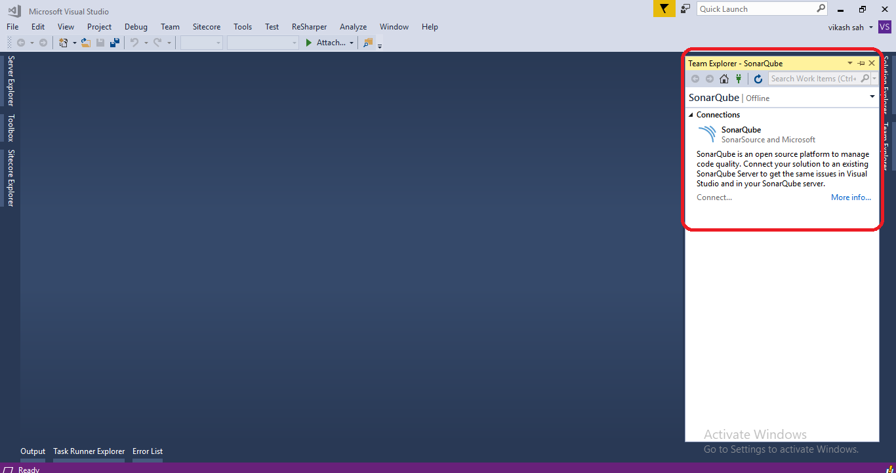The height and width of the screenshot is (473, 896).
Task: Switch to the Error List tab
Action: [x=147, y=451]
